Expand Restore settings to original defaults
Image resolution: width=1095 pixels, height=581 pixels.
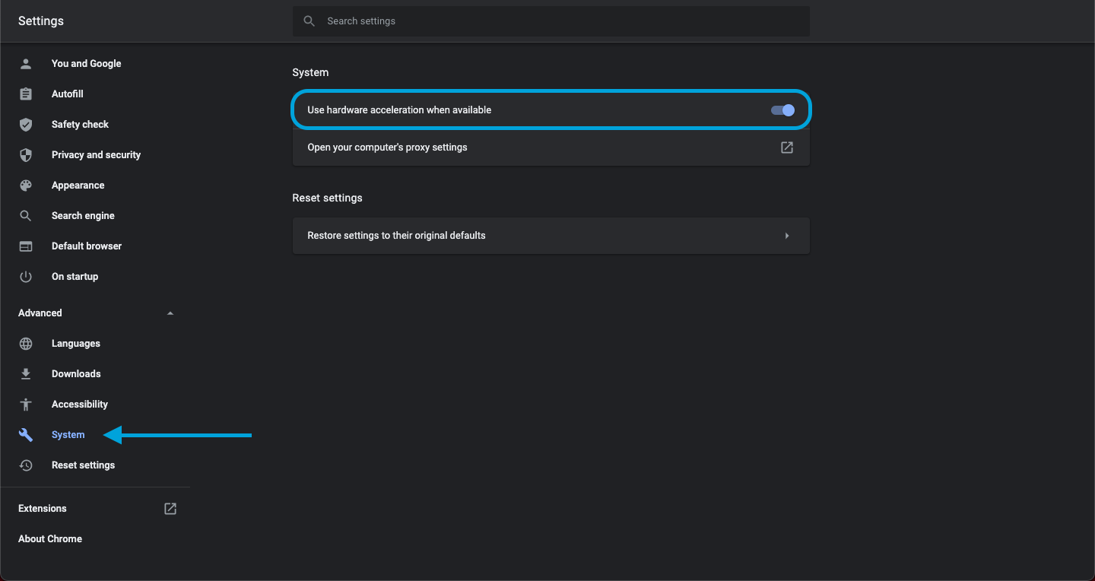coord(787,235)
